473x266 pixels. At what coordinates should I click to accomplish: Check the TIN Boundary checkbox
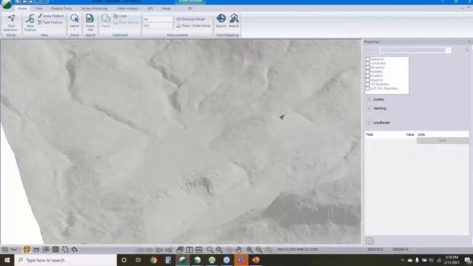367,84
